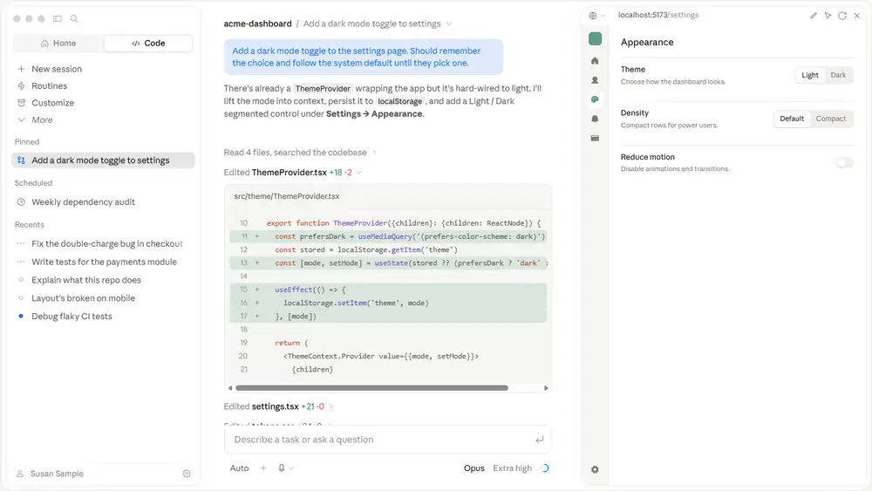Click the globe icon in preview address bar
Viewport: 872px width, 491px height.
[x=593, y=16]
